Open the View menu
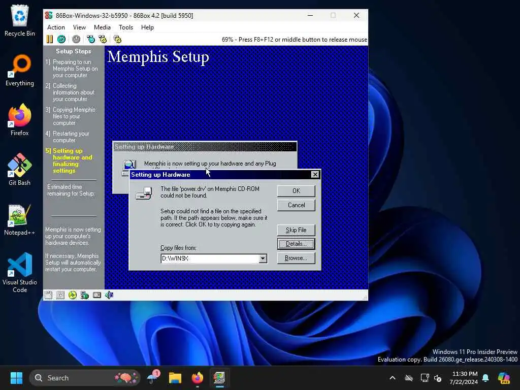 [x=79, y=27]
